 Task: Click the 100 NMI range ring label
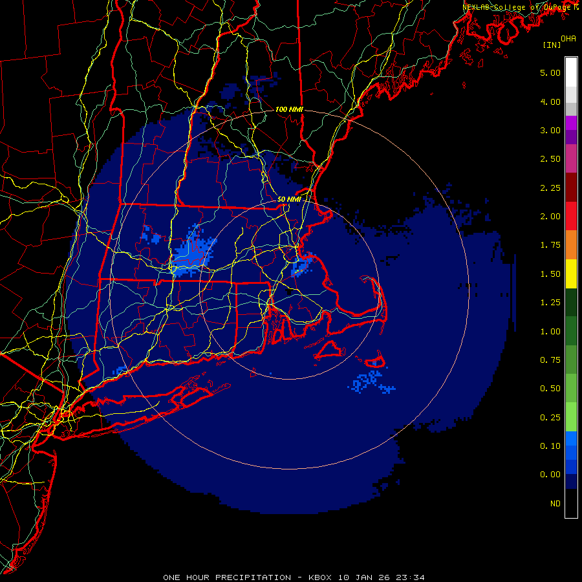(x=289, y=109)
